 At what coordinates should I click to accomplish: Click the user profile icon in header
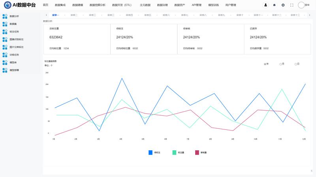click(x=265, y=5)
